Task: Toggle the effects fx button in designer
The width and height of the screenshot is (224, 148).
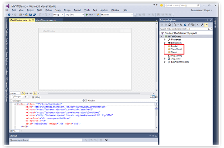Action: pos(23,93)
